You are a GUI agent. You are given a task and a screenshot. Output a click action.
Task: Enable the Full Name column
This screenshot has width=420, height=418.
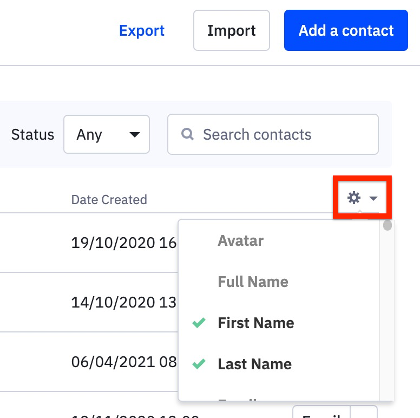click(x=253, y=282)
